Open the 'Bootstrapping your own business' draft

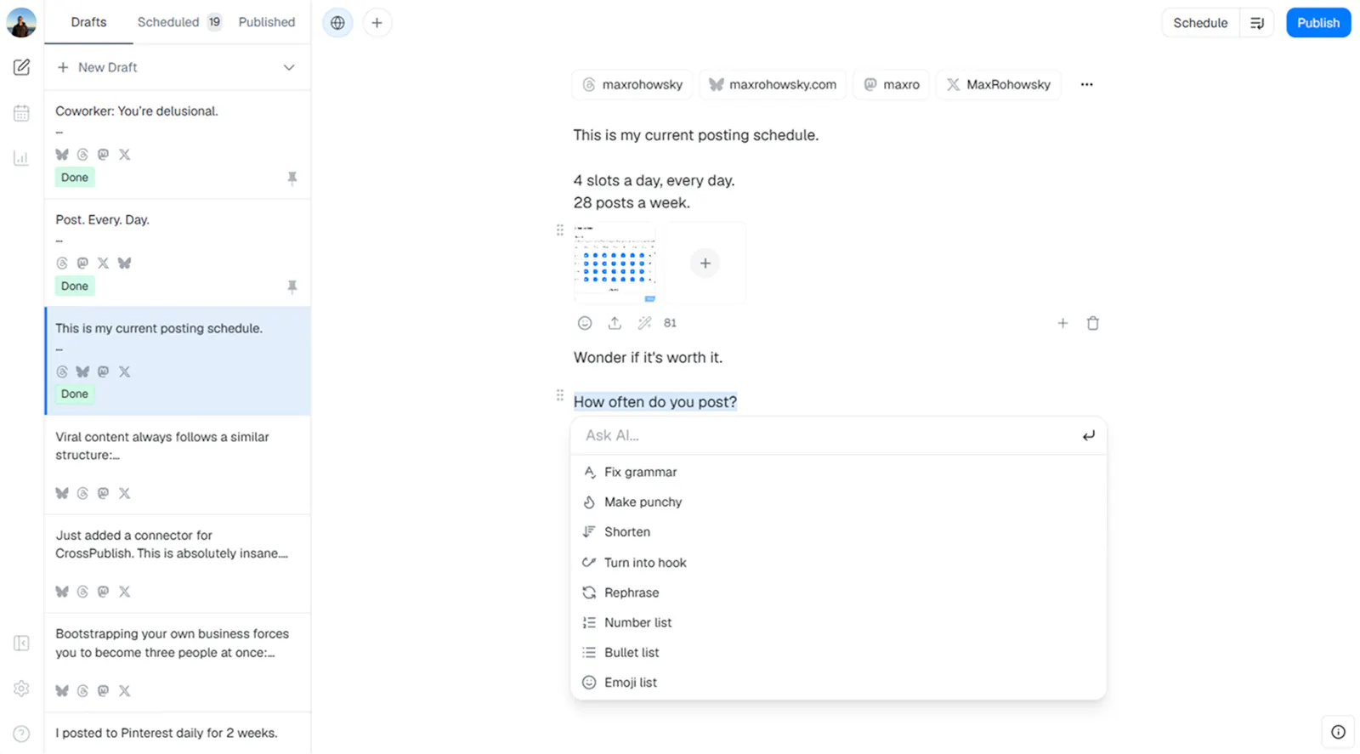coord(178,662)
